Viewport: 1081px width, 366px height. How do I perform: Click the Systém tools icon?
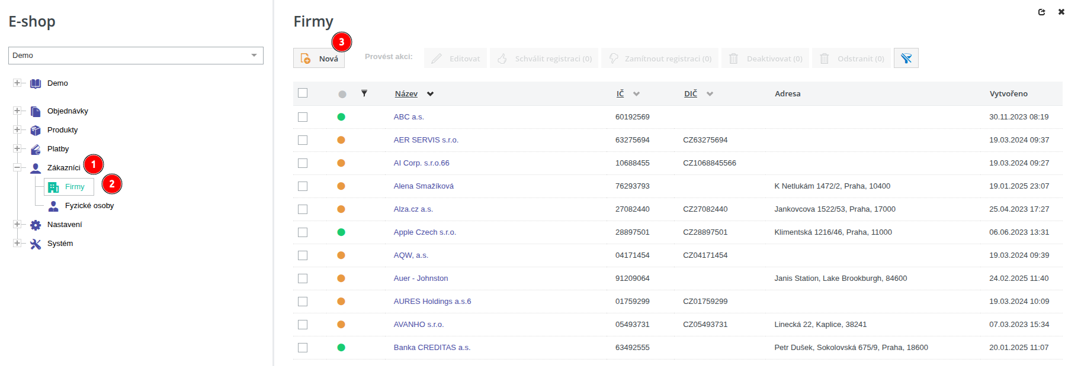[36, 244]
